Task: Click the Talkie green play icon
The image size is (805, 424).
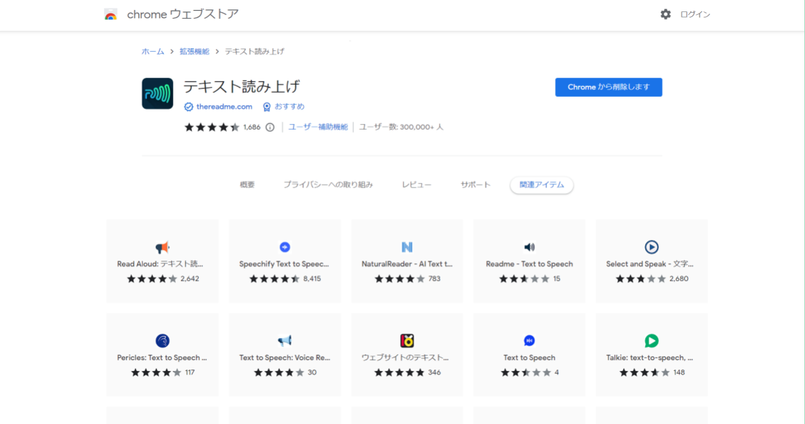Action: pos(651,341)
